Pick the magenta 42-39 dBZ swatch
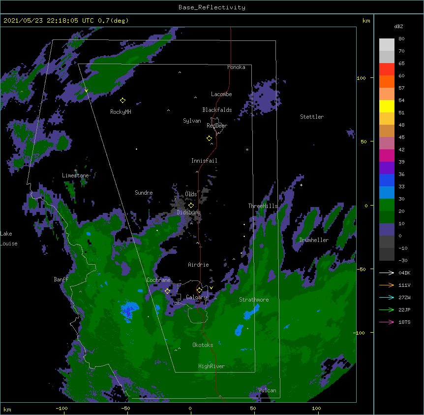Viewport: 424px width, 415px height. 387,155
